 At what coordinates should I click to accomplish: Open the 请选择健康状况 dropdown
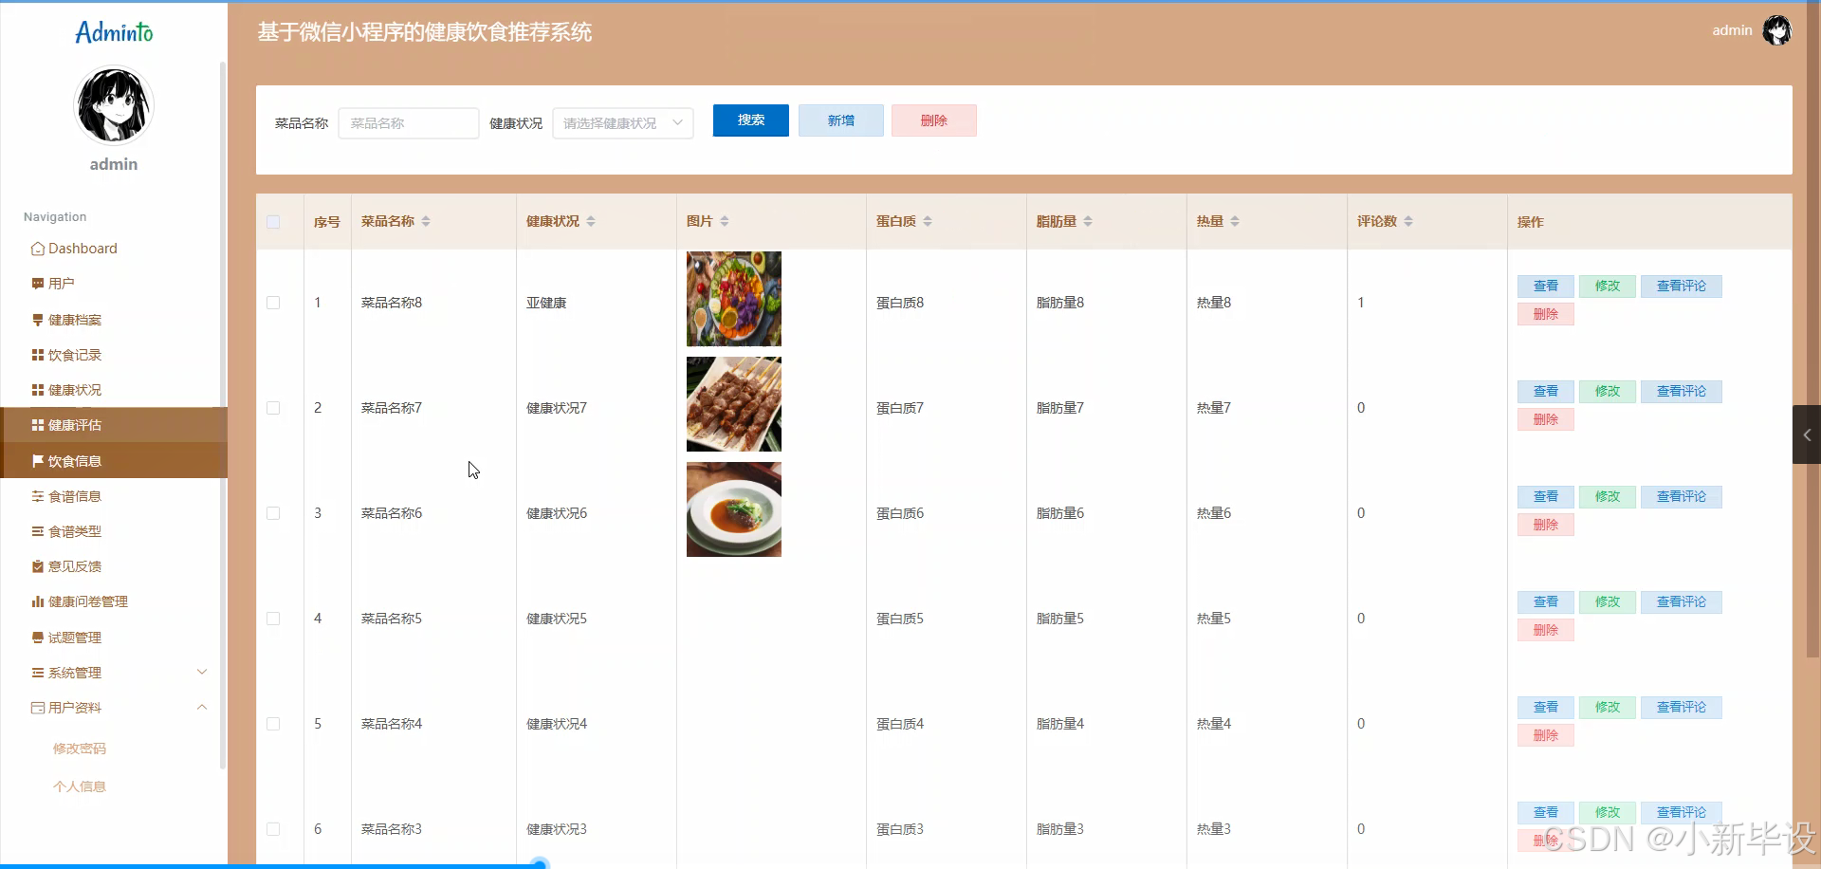(x=622, y=123)
